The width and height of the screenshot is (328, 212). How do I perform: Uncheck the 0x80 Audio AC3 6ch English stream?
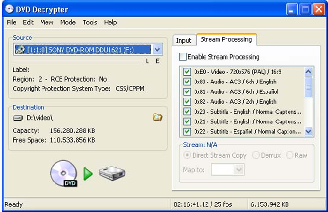(187, 82)
